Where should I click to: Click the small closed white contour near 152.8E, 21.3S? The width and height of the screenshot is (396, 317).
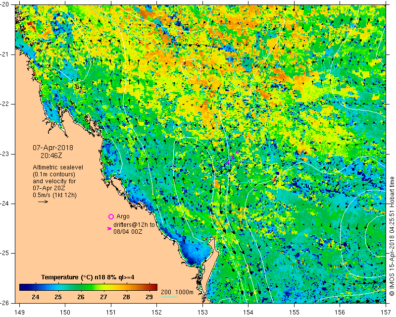(191, 69)
